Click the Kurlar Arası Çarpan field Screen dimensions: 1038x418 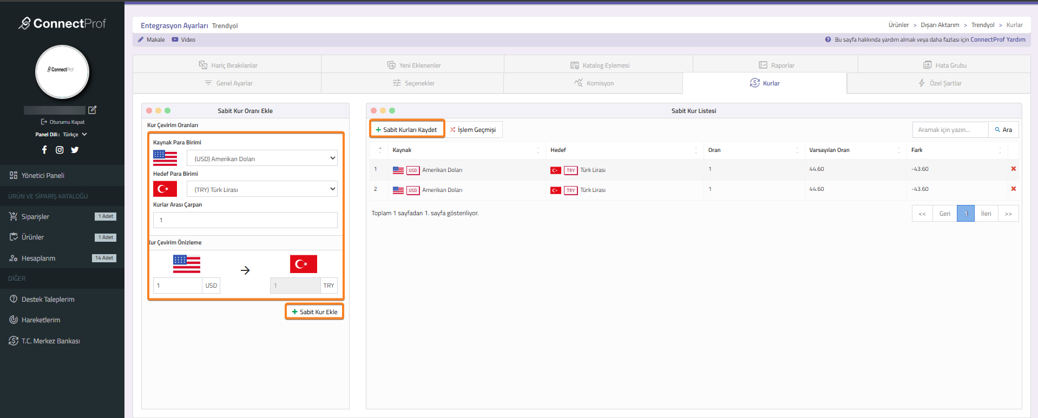[x=245, y=220]
